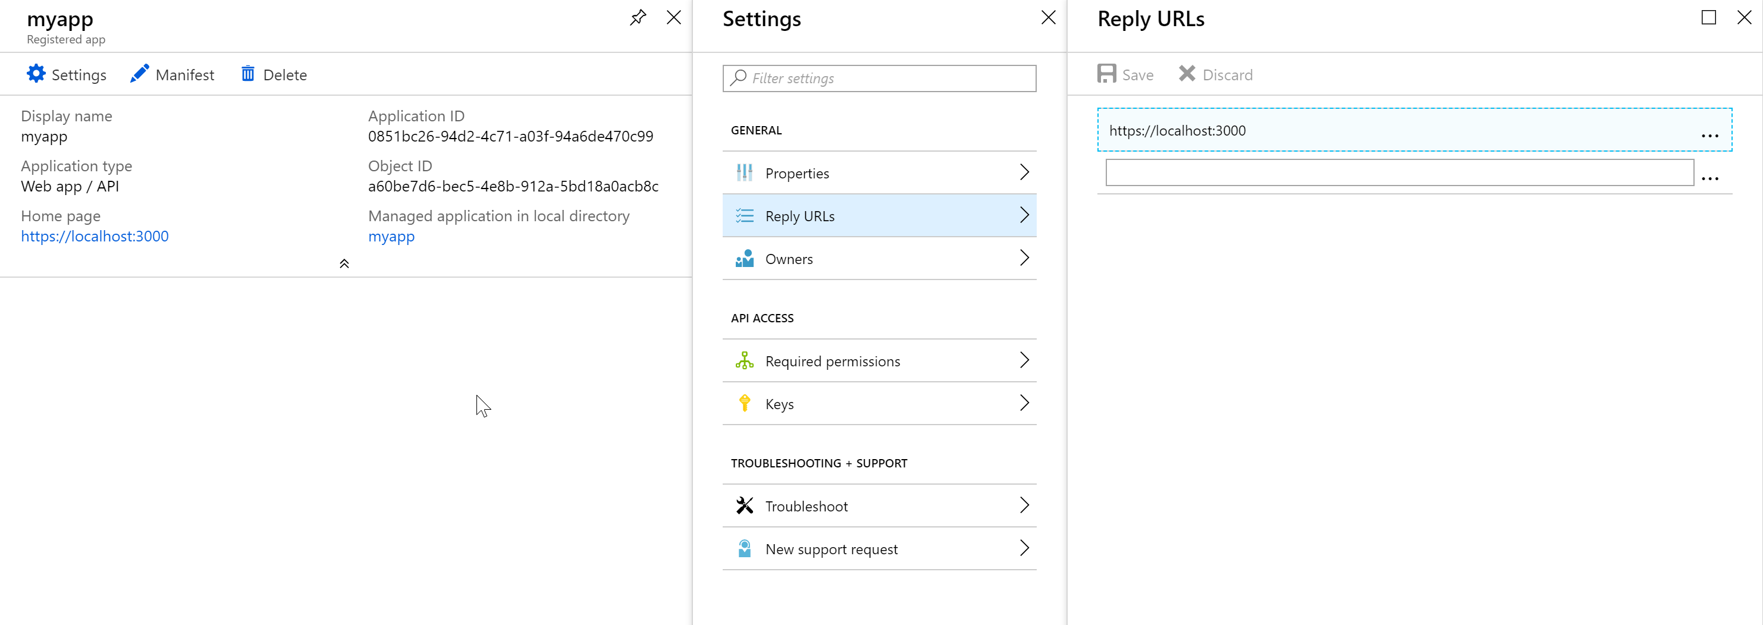Click the Discard X icon
The height and width of the screenshot is (625, 1763).
(x=1187, y=74)
